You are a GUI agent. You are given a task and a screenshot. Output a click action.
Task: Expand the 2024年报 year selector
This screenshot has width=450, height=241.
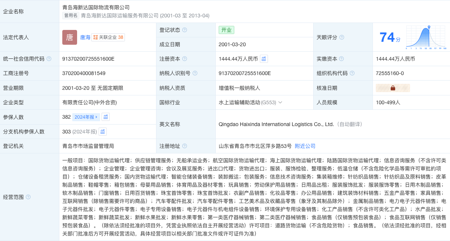(x=86, y=117)
